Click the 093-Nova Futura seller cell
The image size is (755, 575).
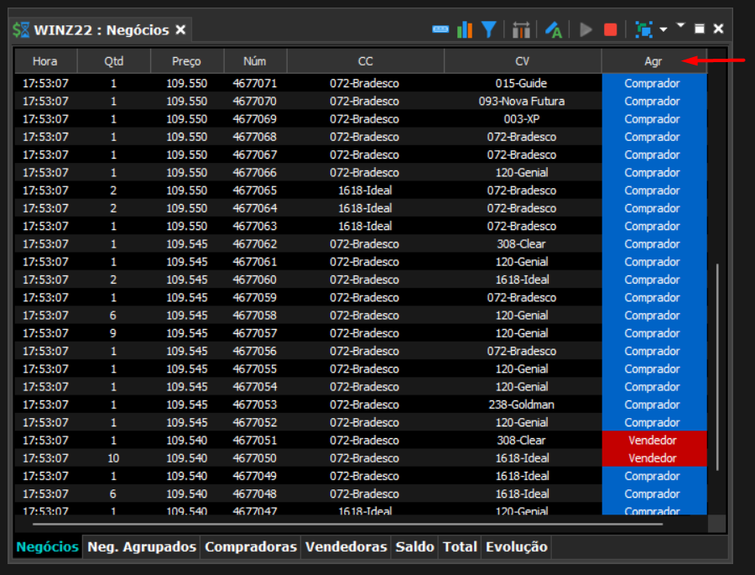522,102
